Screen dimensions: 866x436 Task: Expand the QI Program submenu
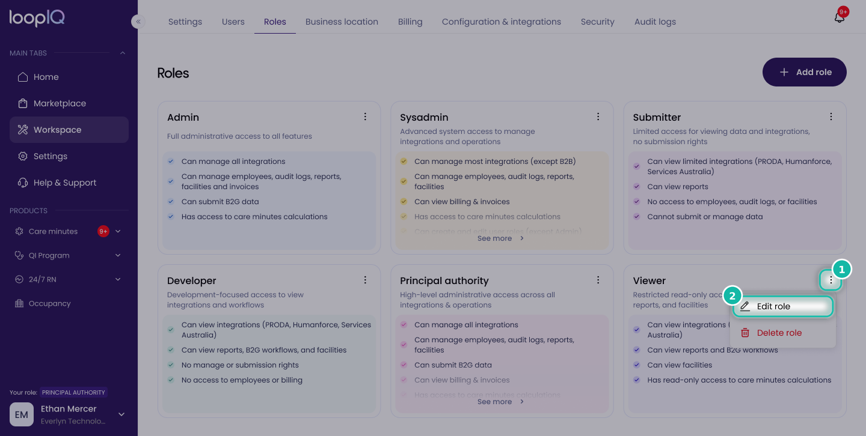point(118,255)
